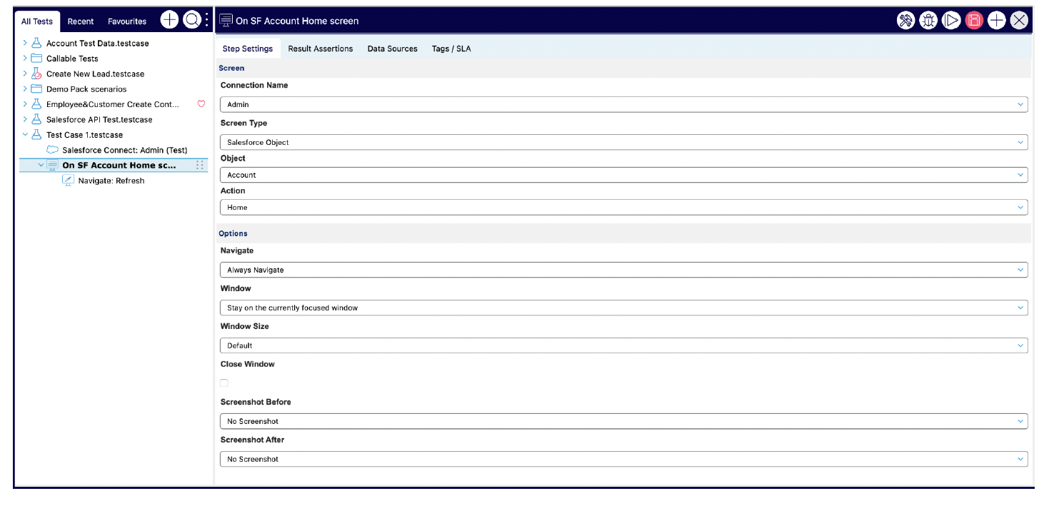Click the plus icon in the tests panel
This screenshot has width=1044, height=511.
169,20
